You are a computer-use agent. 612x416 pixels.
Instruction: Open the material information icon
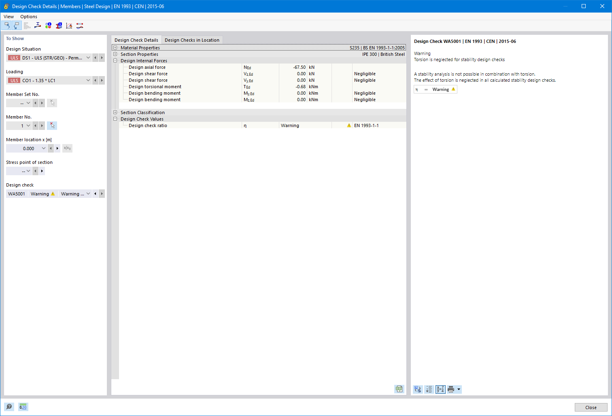point(48,25)
